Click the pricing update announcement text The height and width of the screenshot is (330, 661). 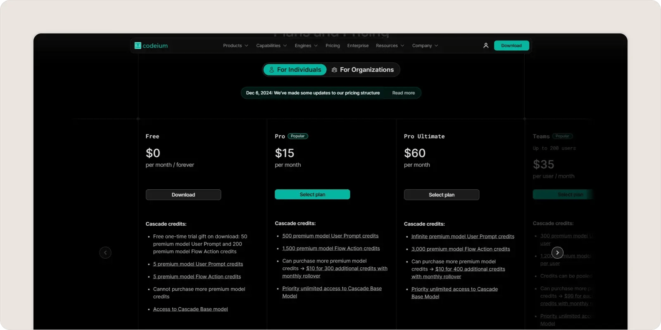click(313, 93)
